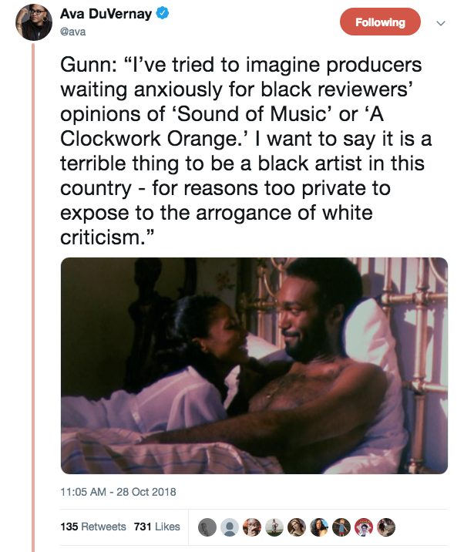View the 731 Likes list

coord(156,527)
